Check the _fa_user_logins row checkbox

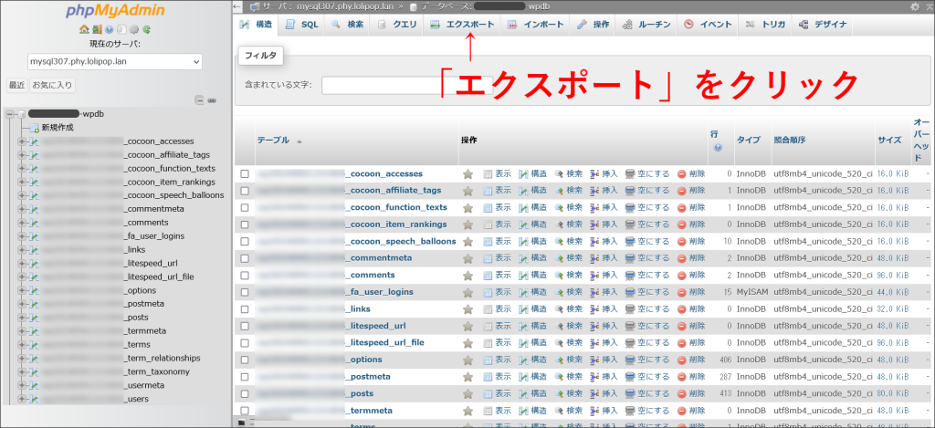[245, 292]
